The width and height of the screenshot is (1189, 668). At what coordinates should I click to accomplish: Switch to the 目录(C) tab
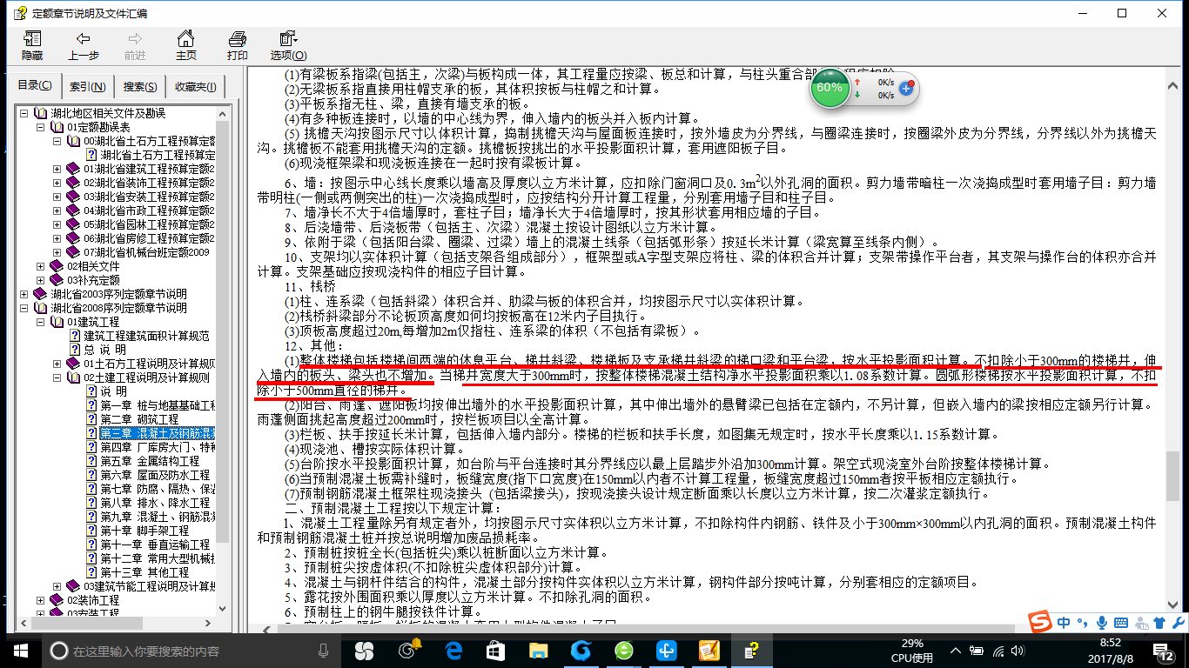pyautogui.click(x=35, y=85)
